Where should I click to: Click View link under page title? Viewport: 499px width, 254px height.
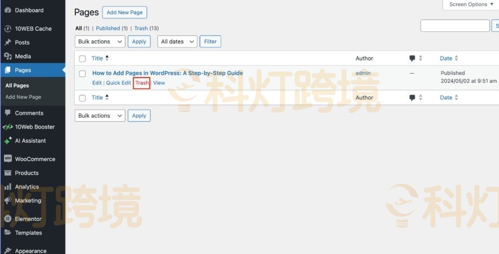[159, 83]
